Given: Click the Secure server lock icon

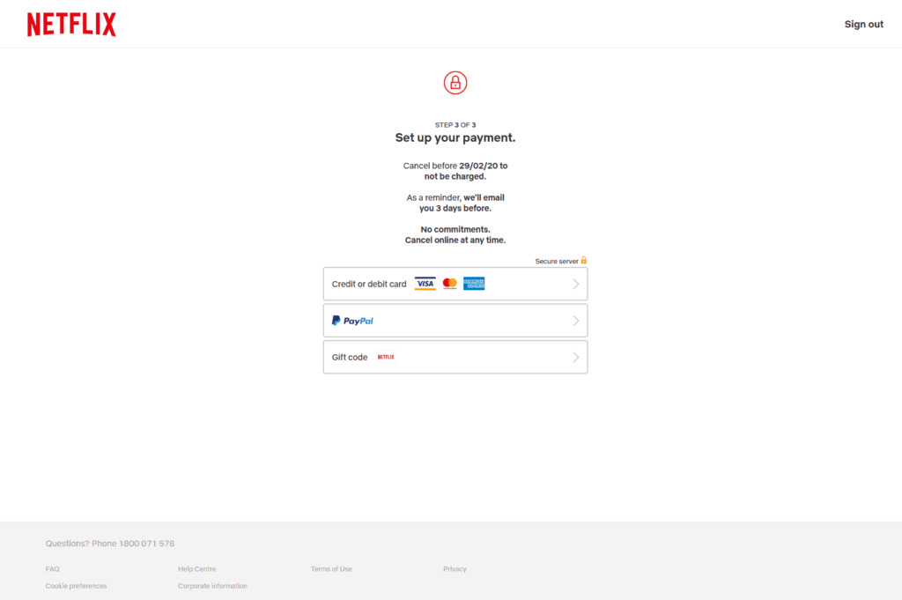Looking at the screenshot, I should pyautogui.click(x=583, y=261).
